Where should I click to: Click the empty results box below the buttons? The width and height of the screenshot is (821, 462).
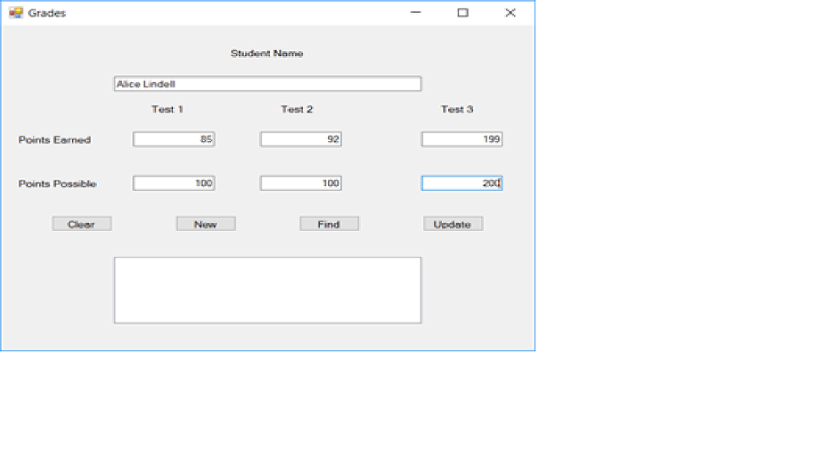[x=267, y=290]
